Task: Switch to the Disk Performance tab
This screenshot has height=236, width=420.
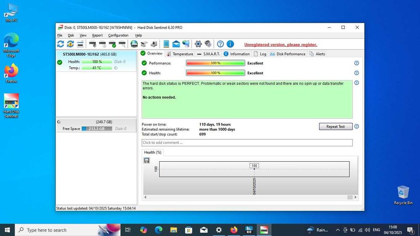Action: pos(287,54)
